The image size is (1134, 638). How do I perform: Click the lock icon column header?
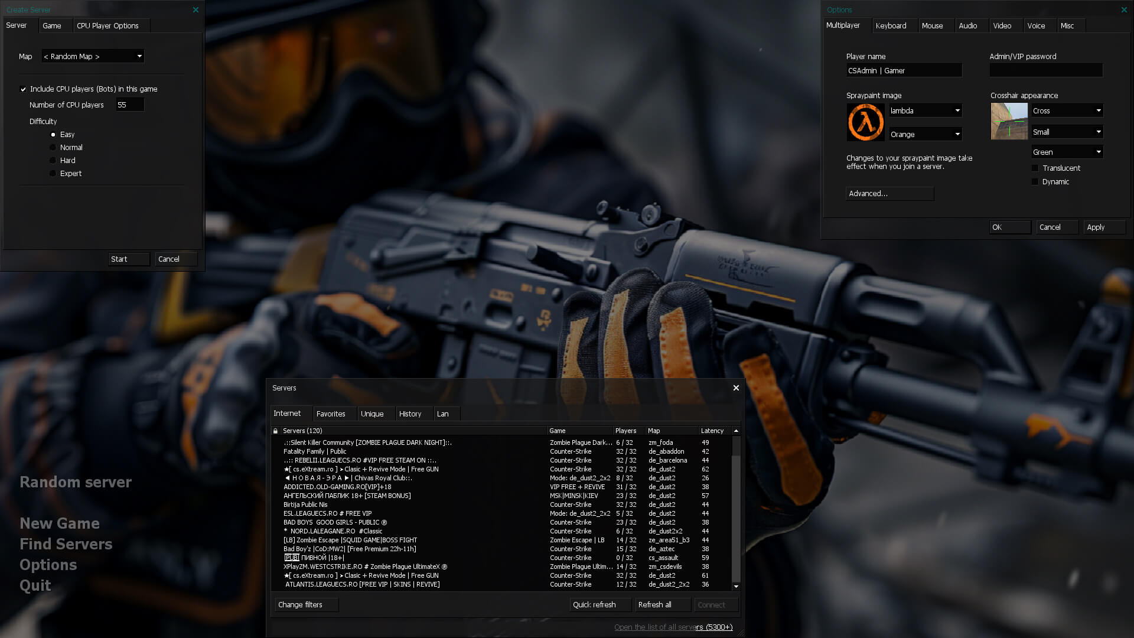pos(275,431)
